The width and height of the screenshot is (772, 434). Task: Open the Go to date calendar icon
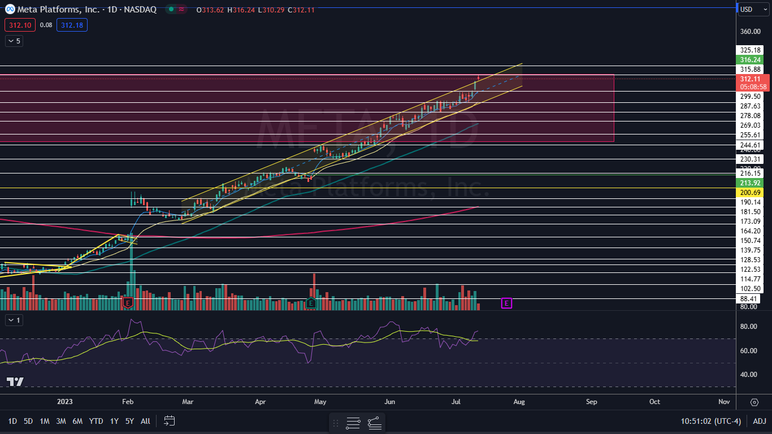point(169,420)
